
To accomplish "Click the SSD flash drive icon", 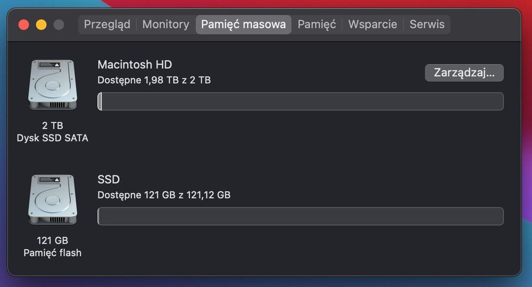I will (x=53, y=200).
